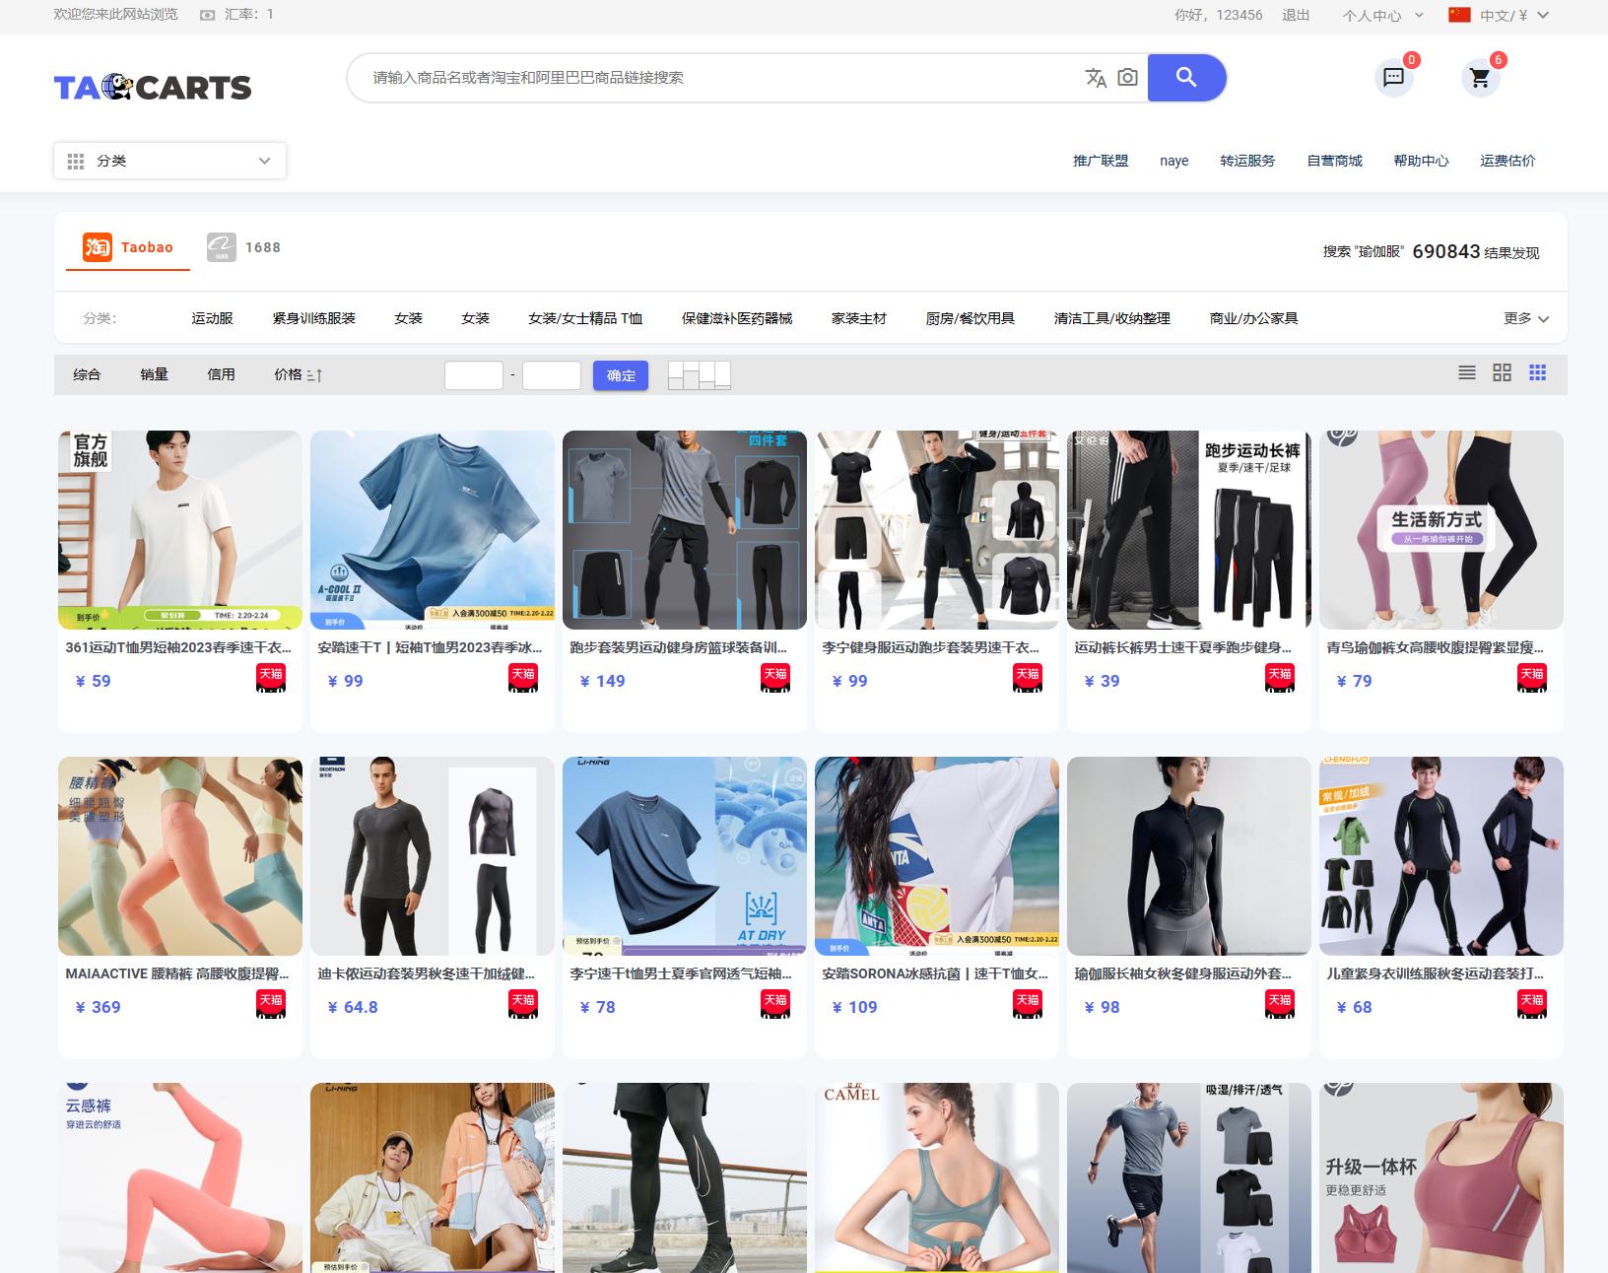Click Tmall badge on the ¥68 item

pos(1532,1005)
